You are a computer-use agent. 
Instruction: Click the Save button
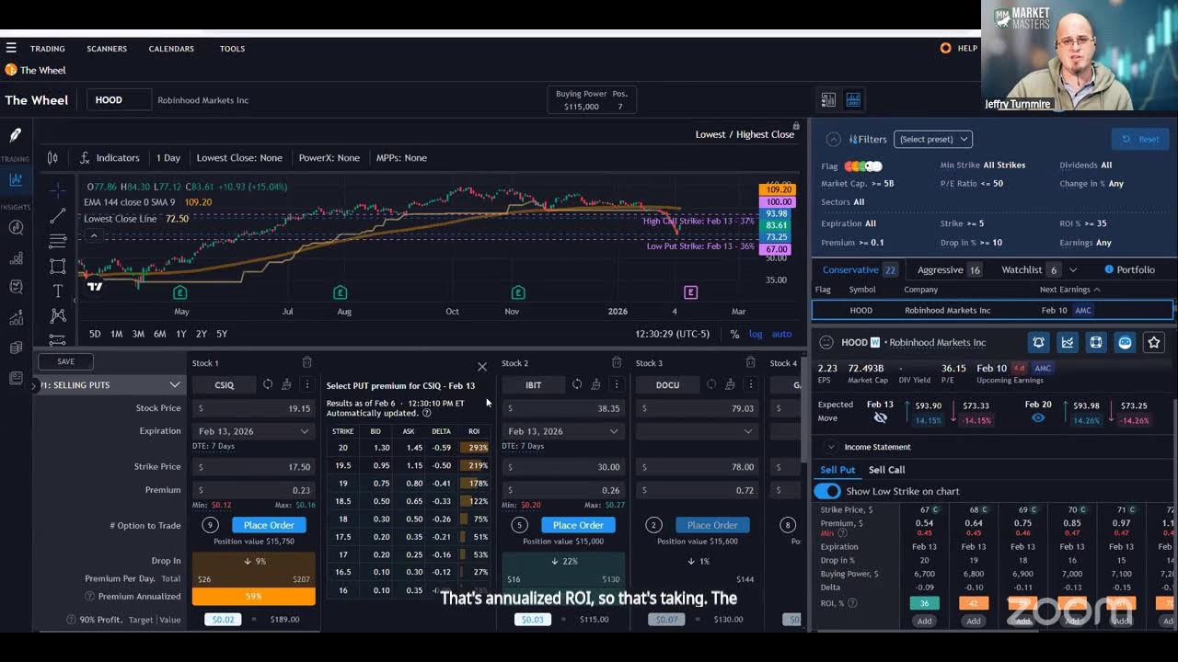65,361
